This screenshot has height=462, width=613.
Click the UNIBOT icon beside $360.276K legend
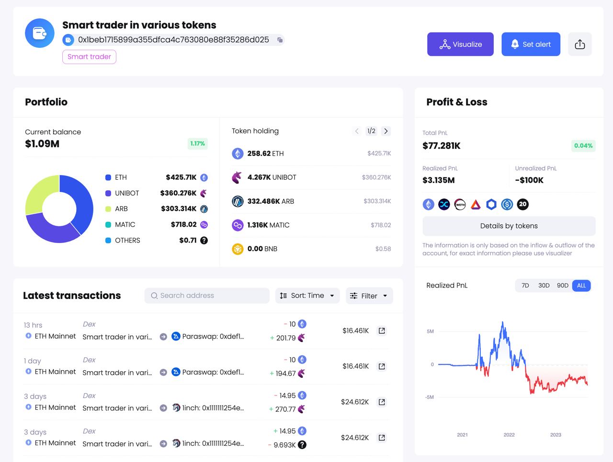coord(204,193)
